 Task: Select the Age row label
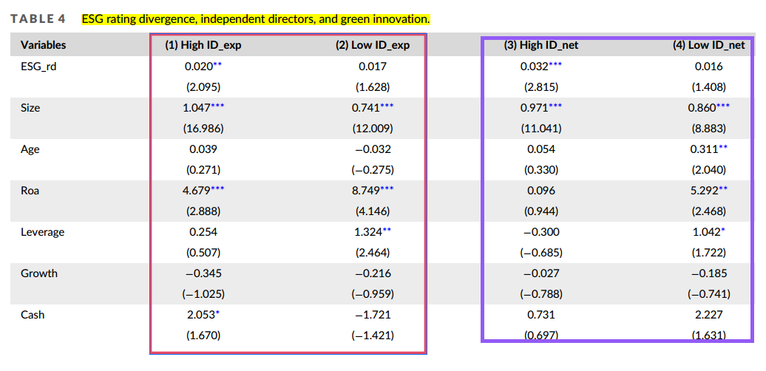click(30, 149)
